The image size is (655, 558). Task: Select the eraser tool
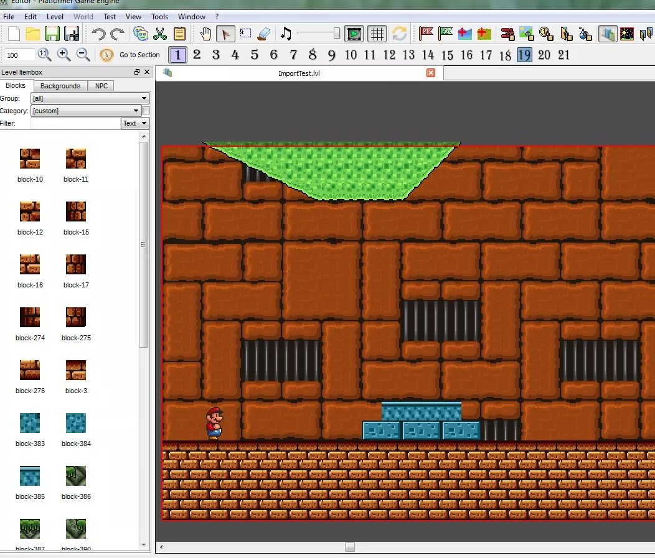264,34
